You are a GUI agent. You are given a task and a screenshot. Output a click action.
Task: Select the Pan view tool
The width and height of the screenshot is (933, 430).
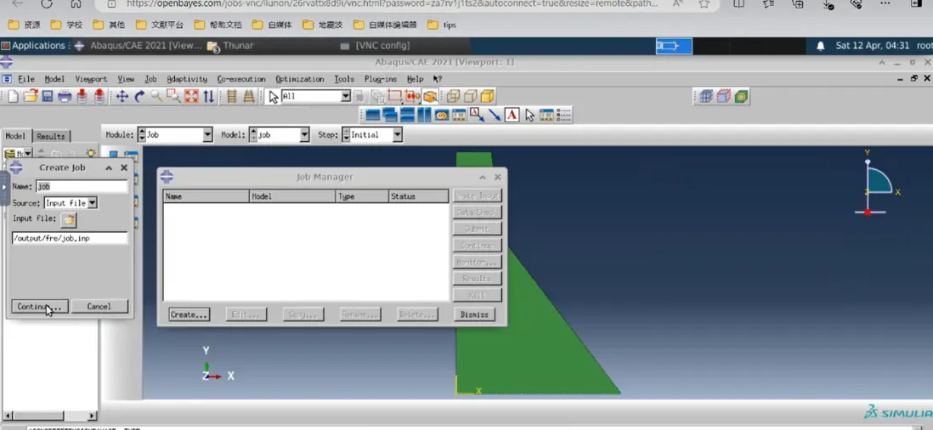pos(122,96)
